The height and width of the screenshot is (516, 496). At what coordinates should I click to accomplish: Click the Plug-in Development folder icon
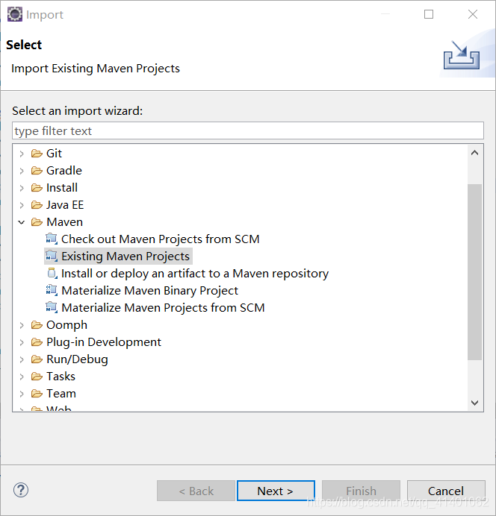click(37, 342)
